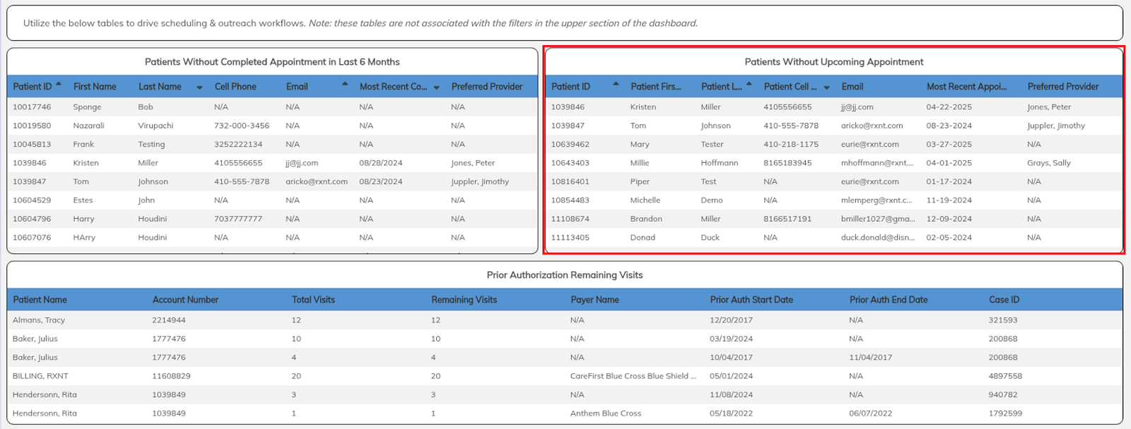Click ascending sort arrow beside left table Email

[x=345, y=84]
